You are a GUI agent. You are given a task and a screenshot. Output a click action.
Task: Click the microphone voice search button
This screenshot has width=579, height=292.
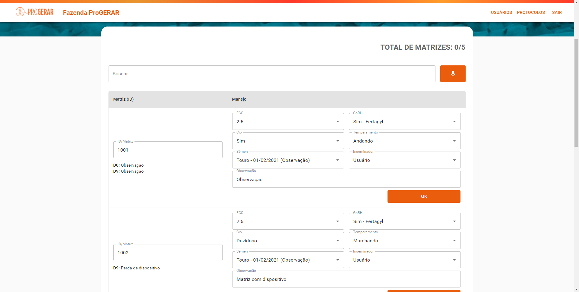(452, 74)
